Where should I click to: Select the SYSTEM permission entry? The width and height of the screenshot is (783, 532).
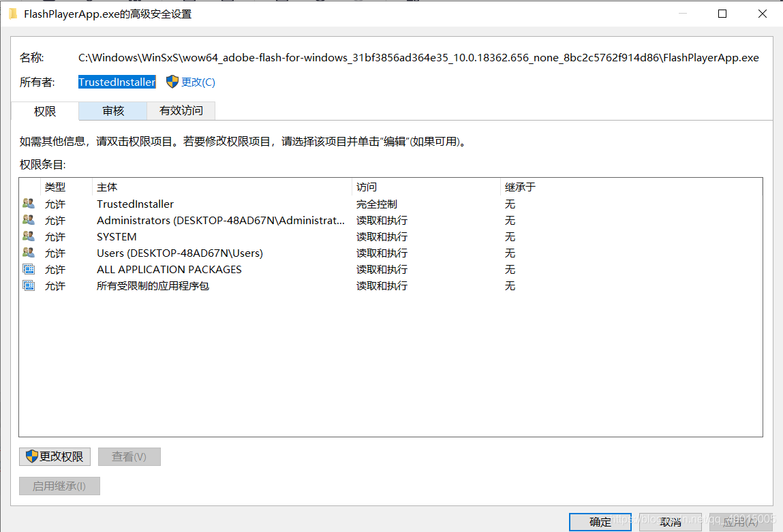tap(390, 236)
